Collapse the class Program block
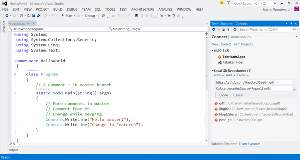300x160 pixels. tap(15, 74)
